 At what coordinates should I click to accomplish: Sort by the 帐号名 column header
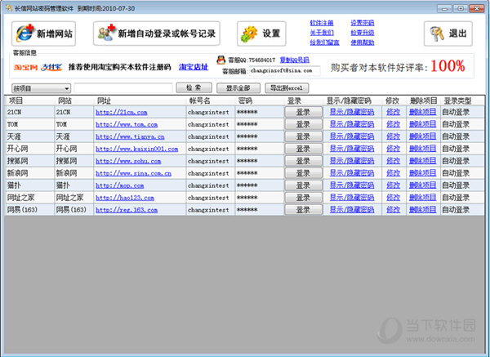pyautogui.click(x=211, y=101)
